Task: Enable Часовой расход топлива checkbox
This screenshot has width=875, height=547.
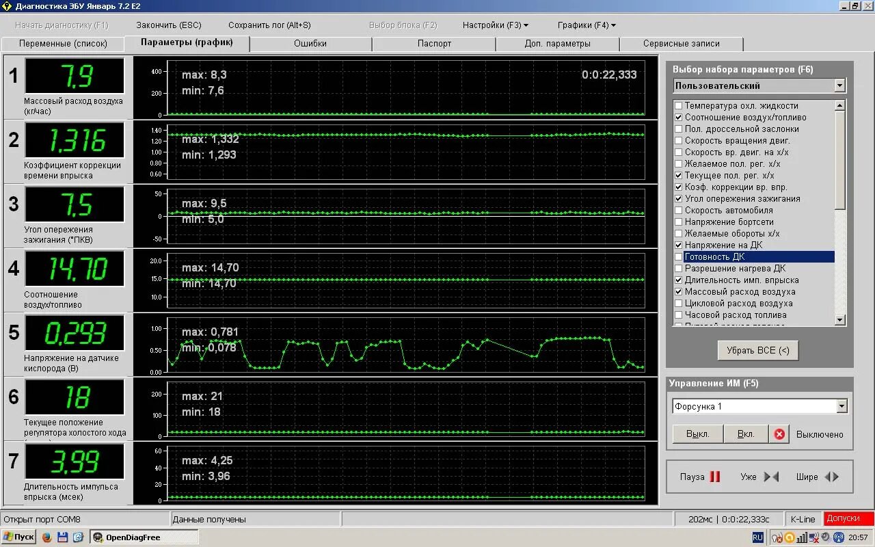Action: [678, 315]
